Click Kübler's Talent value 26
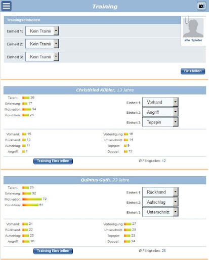 point(32,97)
